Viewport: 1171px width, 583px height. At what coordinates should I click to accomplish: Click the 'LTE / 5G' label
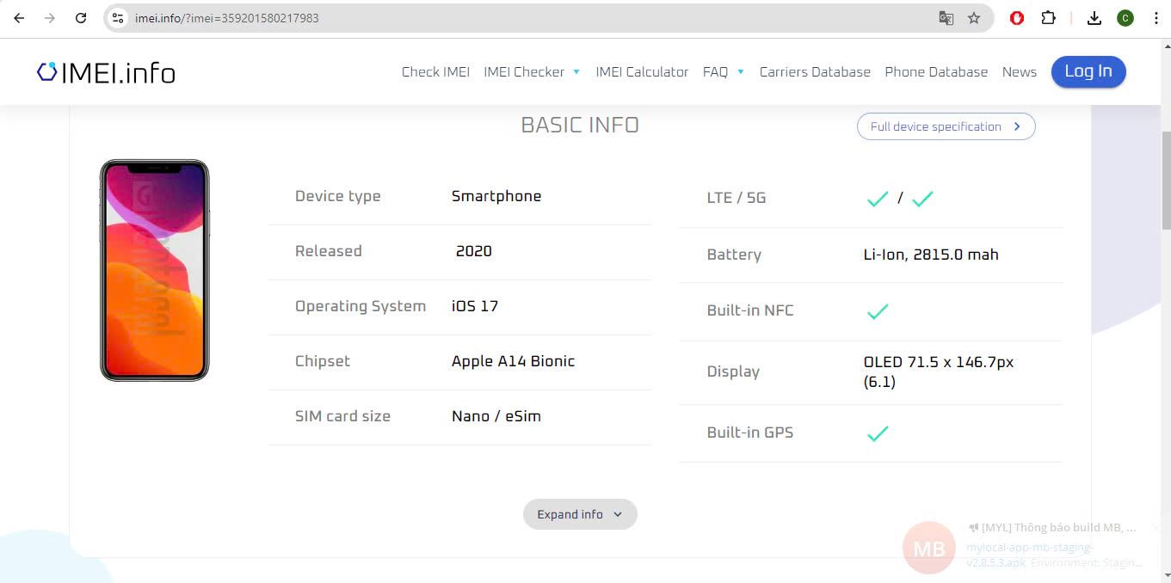[x=736, y=198]
